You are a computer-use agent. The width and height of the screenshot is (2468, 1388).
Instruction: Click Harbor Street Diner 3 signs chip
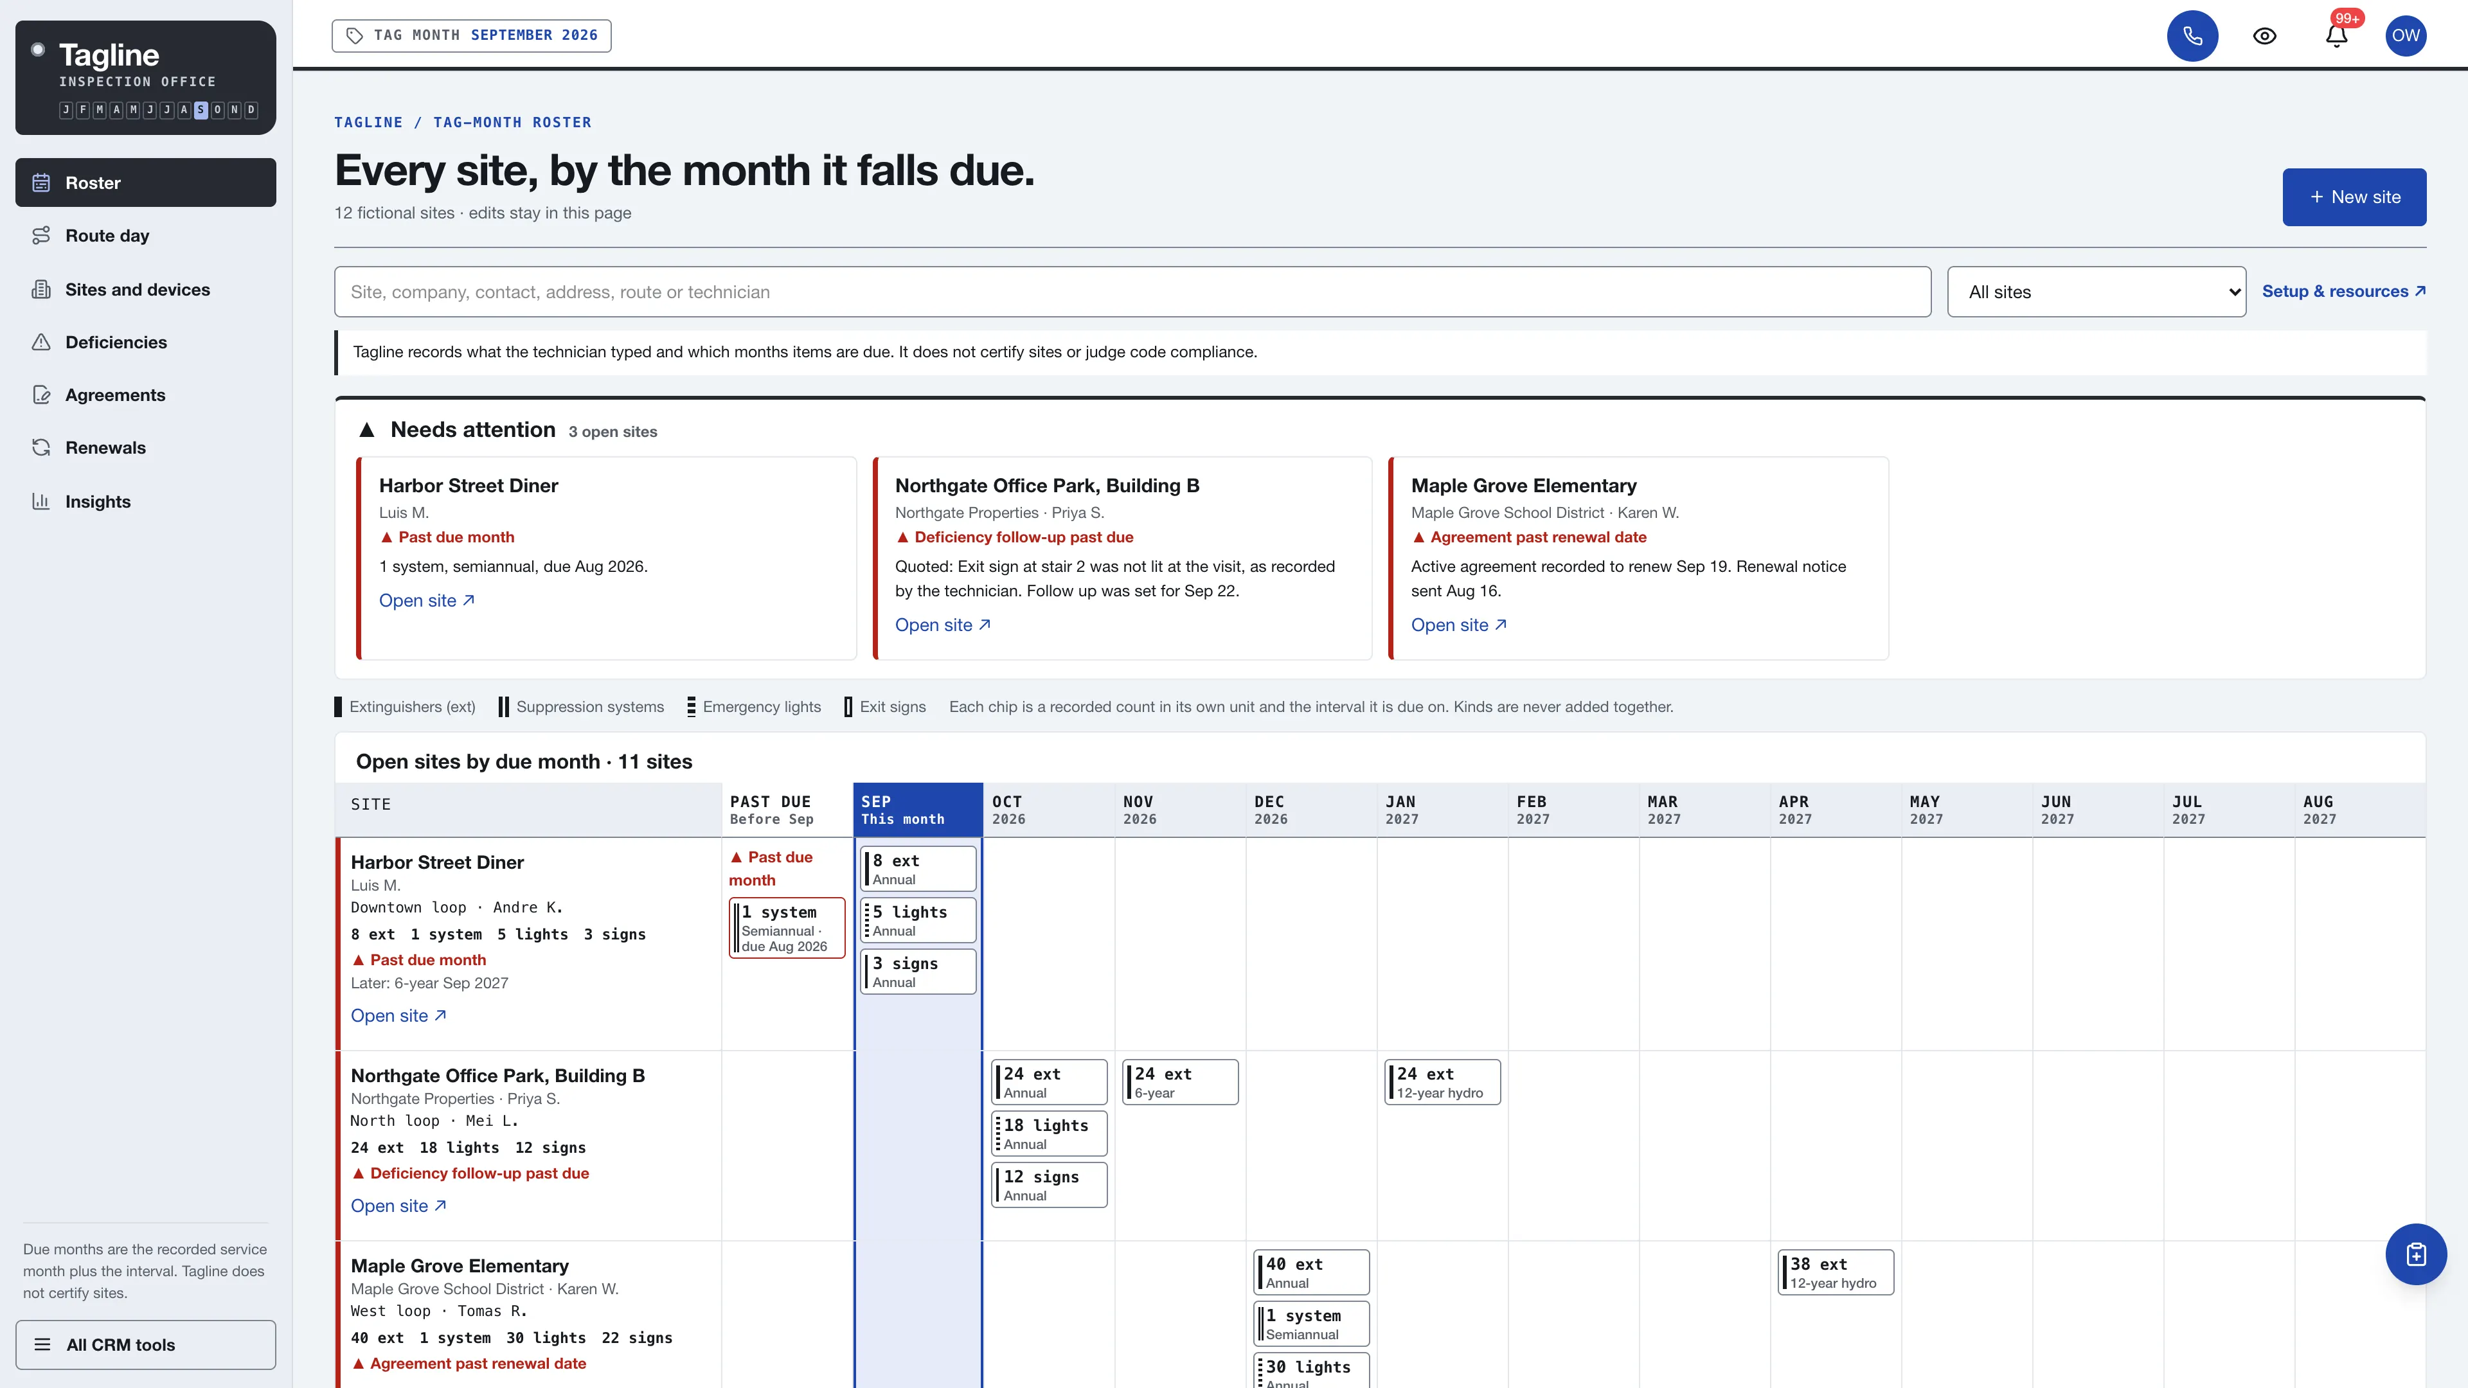918,972
